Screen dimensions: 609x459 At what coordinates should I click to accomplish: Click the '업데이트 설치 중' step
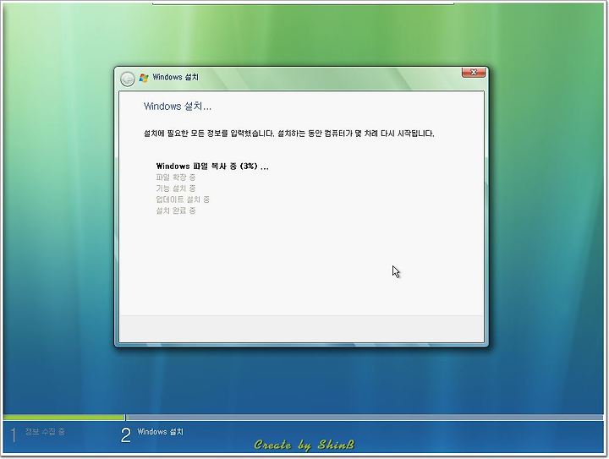coord(183,199)
